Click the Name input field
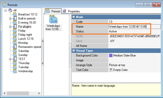Image resolution: width=163 pixels, height=98 pixels. tap(135, 27)
